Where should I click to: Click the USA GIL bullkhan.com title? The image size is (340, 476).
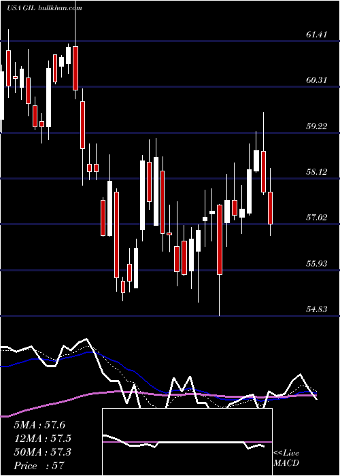coord(44,8)
